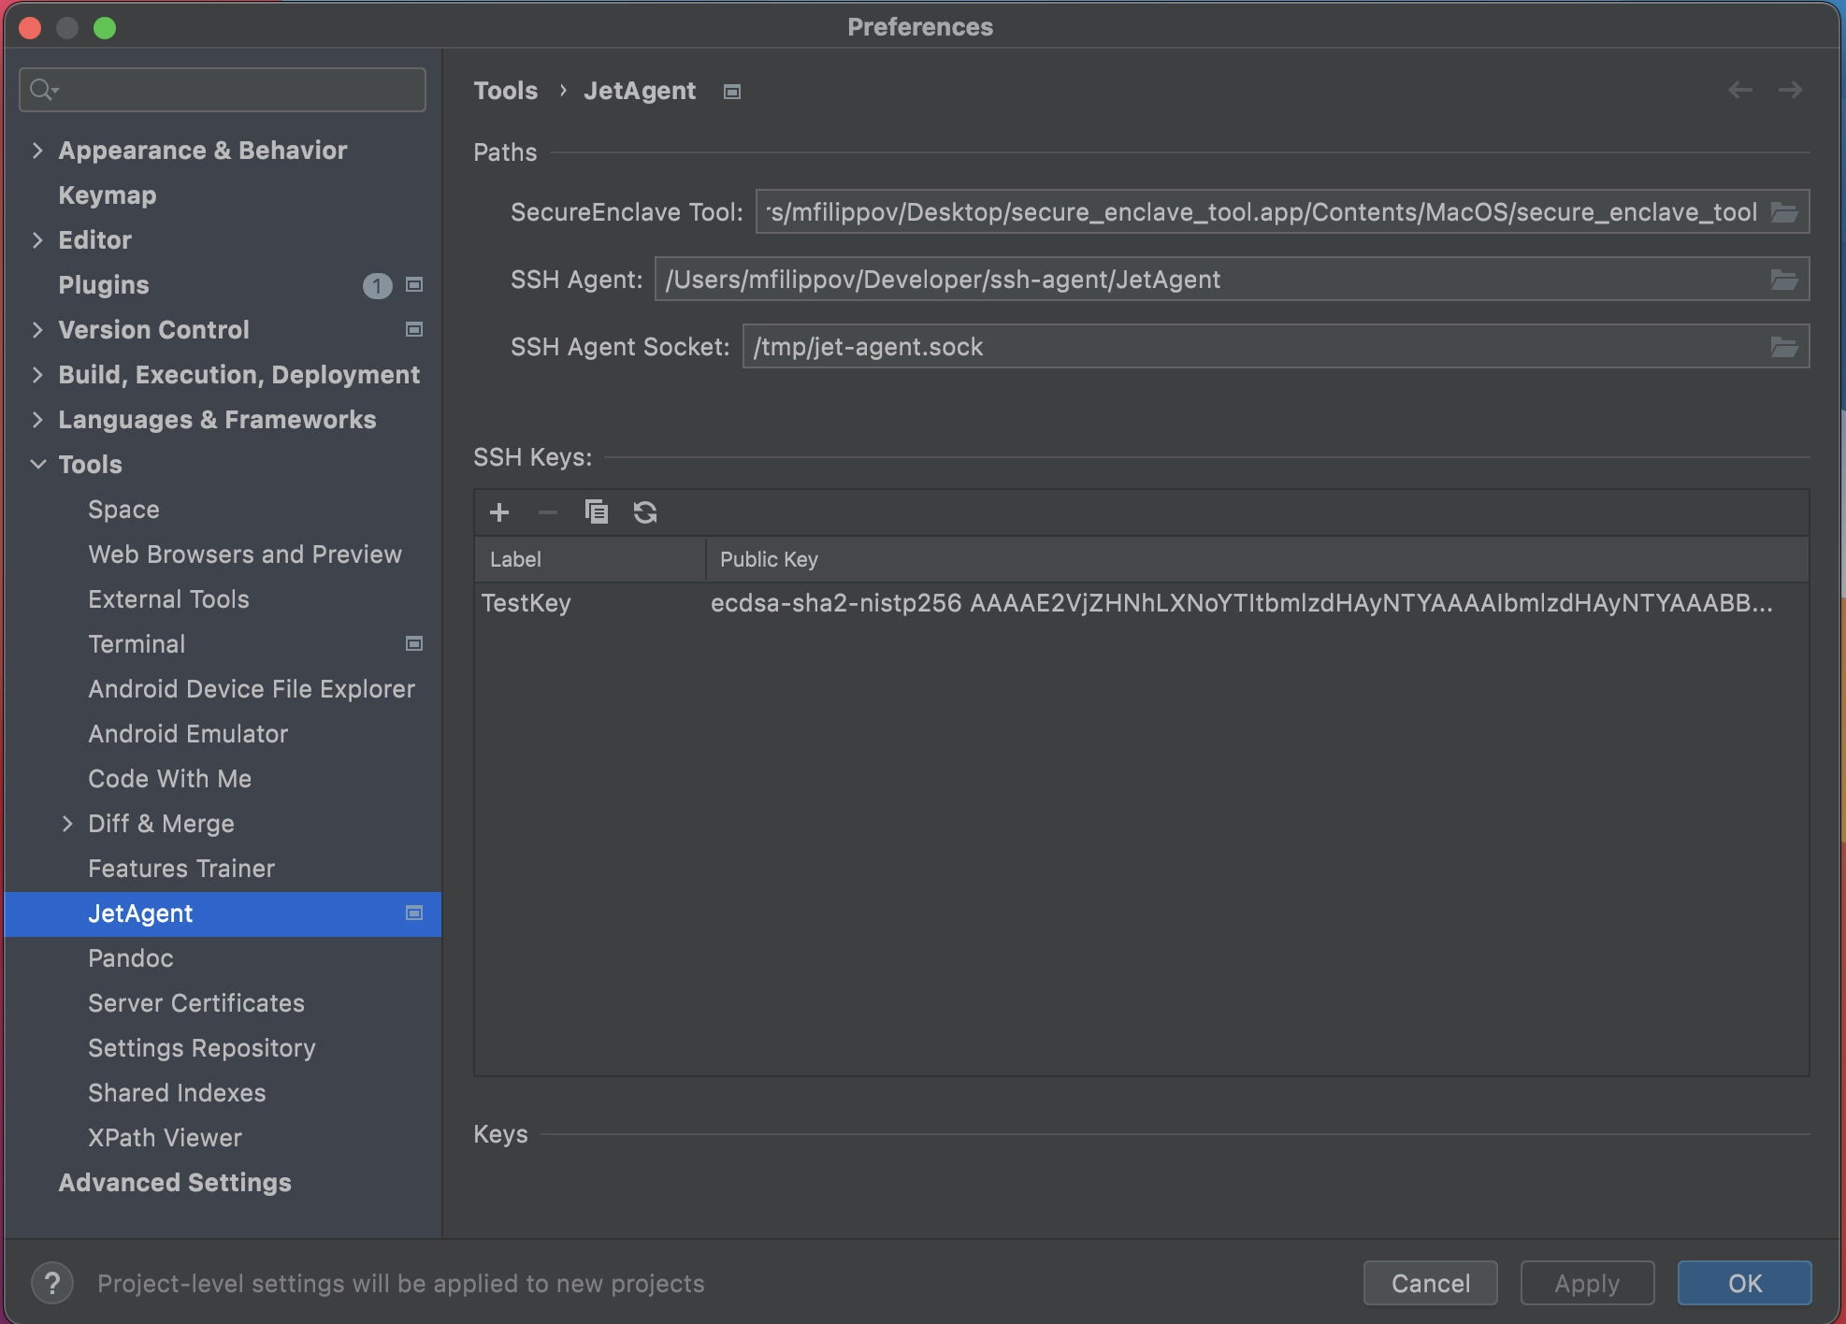1846x1324 pixels.
Task: Expand Appearance & Behavior section
Action: 37,150
